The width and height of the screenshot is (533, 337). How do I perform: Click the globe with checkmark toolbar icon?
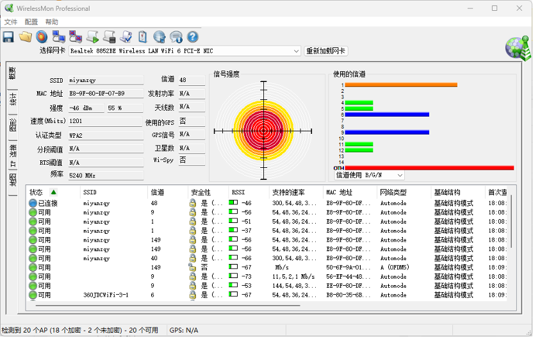tap(160, 37)
